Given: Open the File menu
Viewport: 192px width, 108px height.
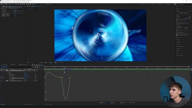Looking at the screenshot, I should tap(1, 2).
